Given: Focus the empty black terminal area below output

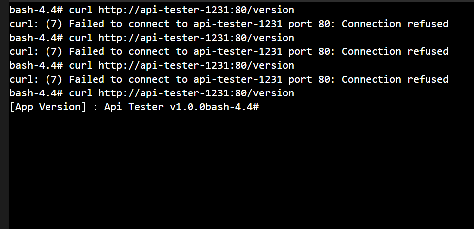Looking at the screenshot, I should pyautogui.click(x=241, y=169).
